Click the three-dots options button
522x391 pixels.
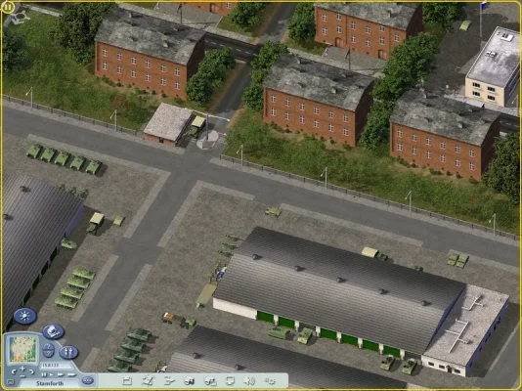click(88, 380)
